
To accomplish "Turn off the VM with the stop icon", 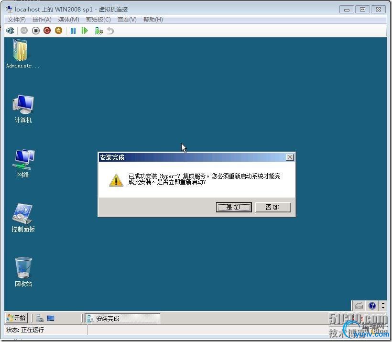I will click(x=36, y=31).
